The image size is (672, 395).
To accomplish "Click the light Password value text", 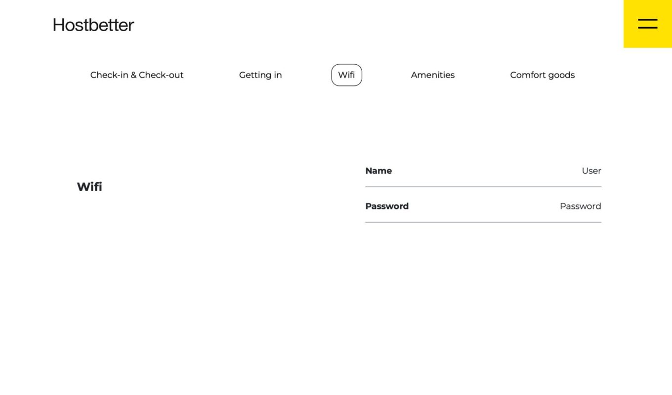I will point(581,206).
